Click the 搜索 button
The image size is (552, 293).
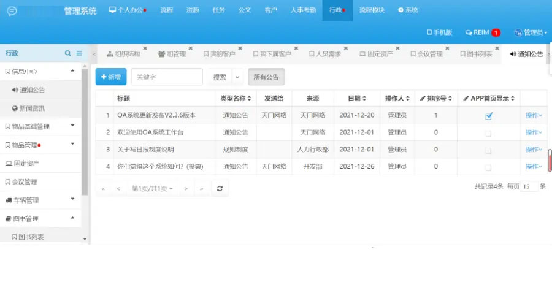point(220,77)
